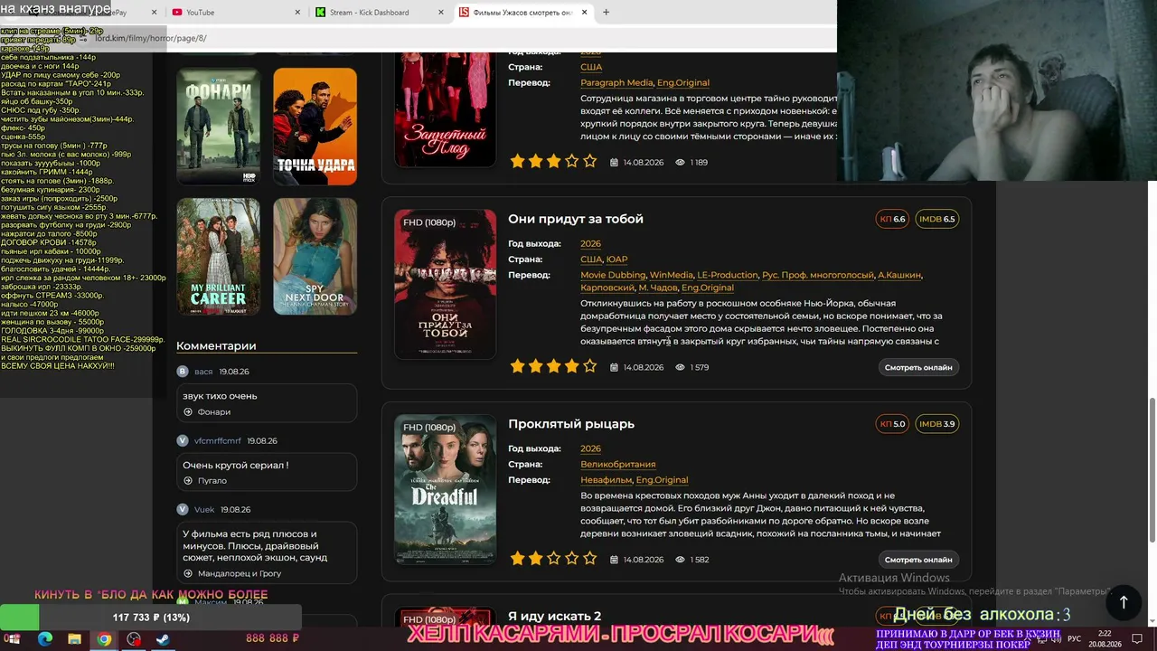Click the IMDB 3.9 rating badge
Viewport: 1157px width, 651px height.
pyautogui.click(x=936, y=424)
